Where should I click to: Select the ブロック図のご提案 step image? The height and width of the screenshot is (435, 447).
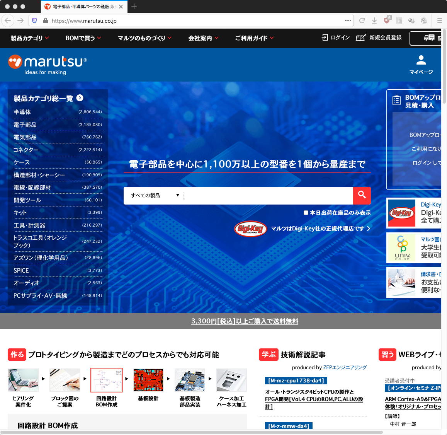pos(65,380)
